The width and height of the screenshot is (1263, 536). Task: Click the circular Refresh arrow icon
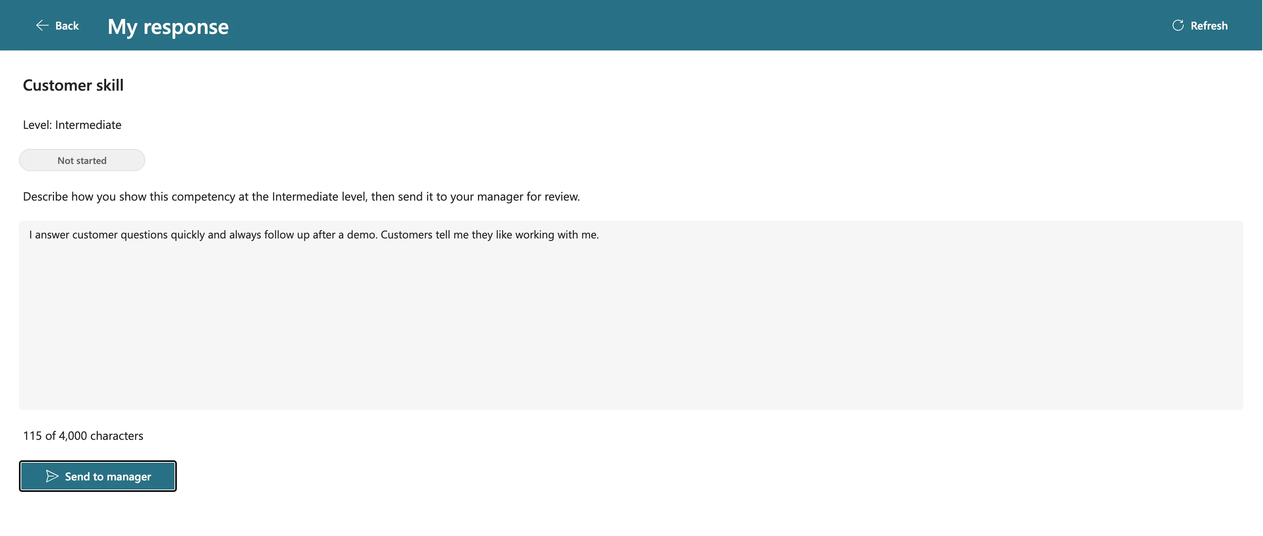1178,26
